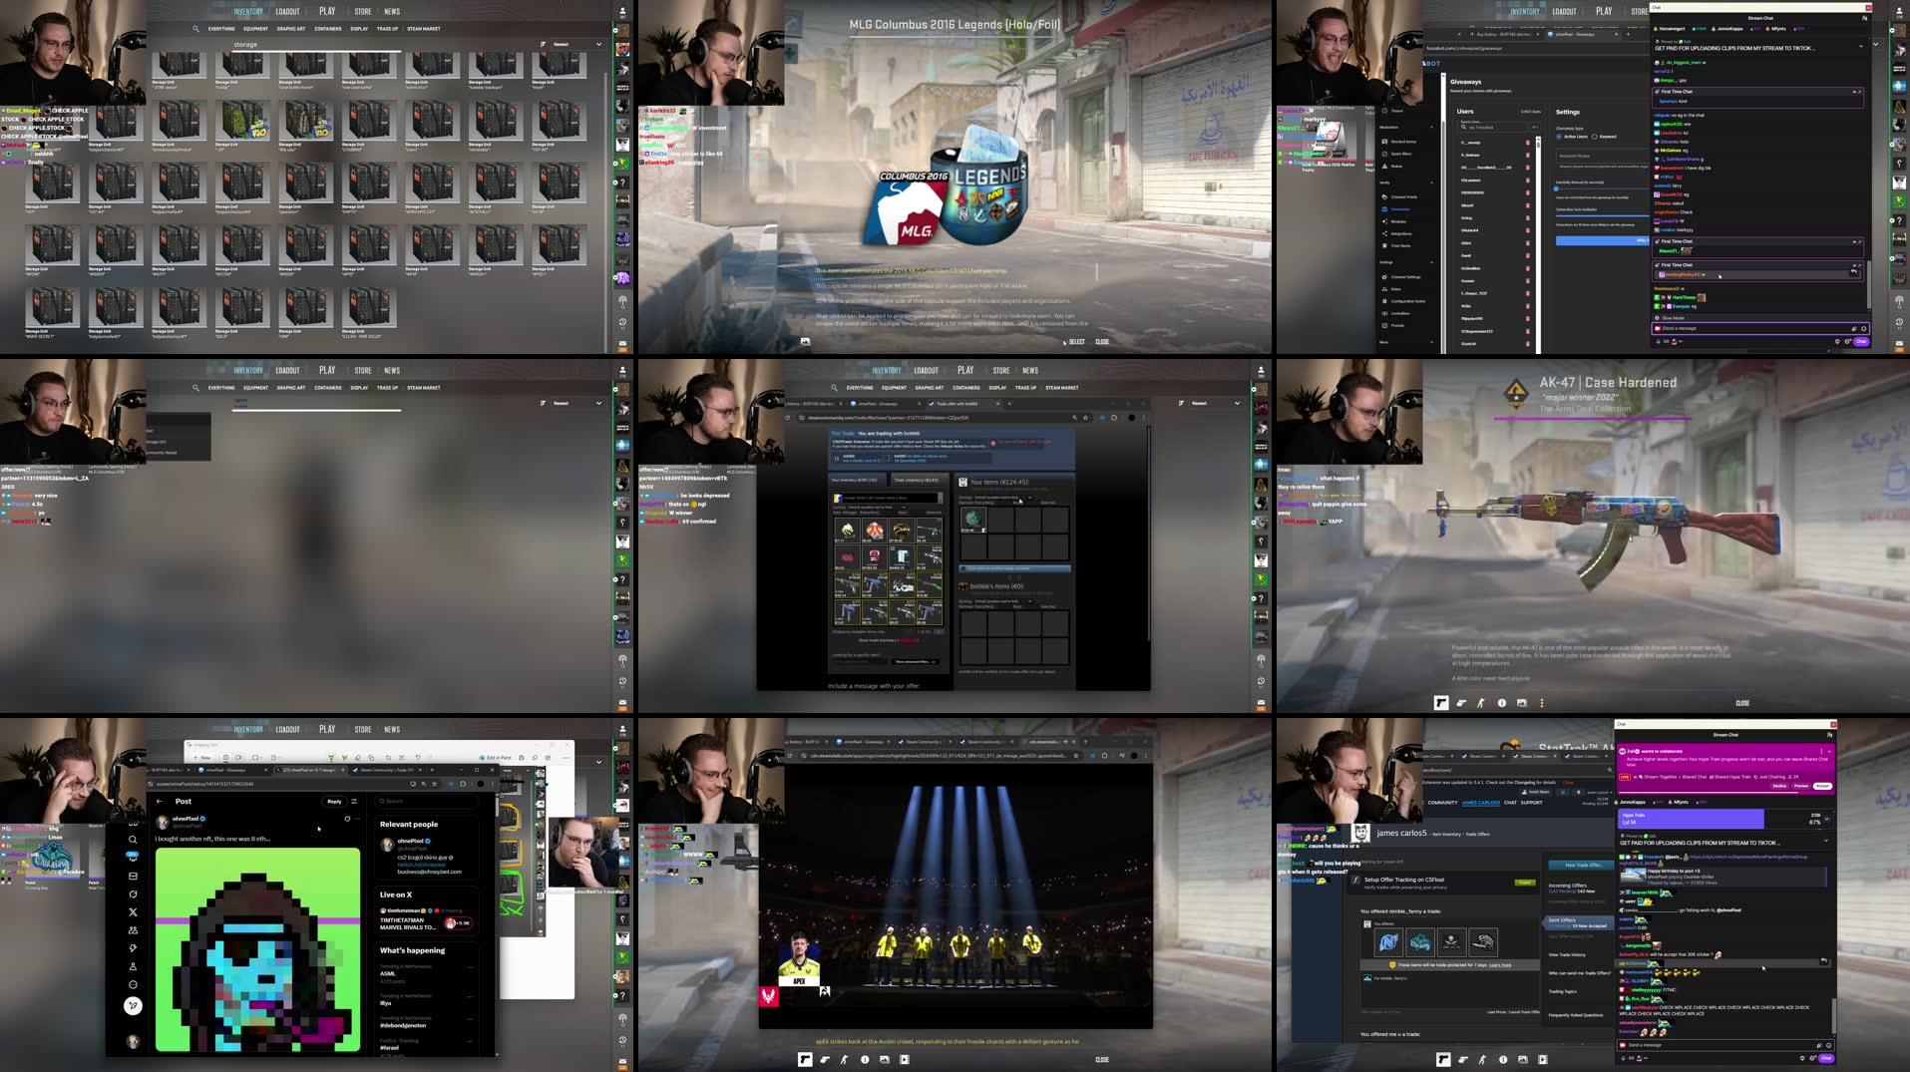Click Reply button on ohnePixel NFT post
Screen dimensions: 1910x1072
tap(334, 801)
